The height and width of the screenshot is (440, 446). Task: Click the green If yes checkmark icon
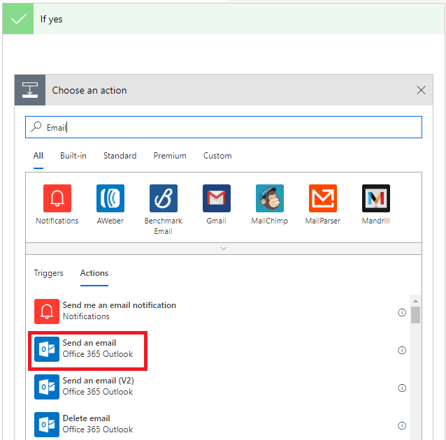point(18,19)
